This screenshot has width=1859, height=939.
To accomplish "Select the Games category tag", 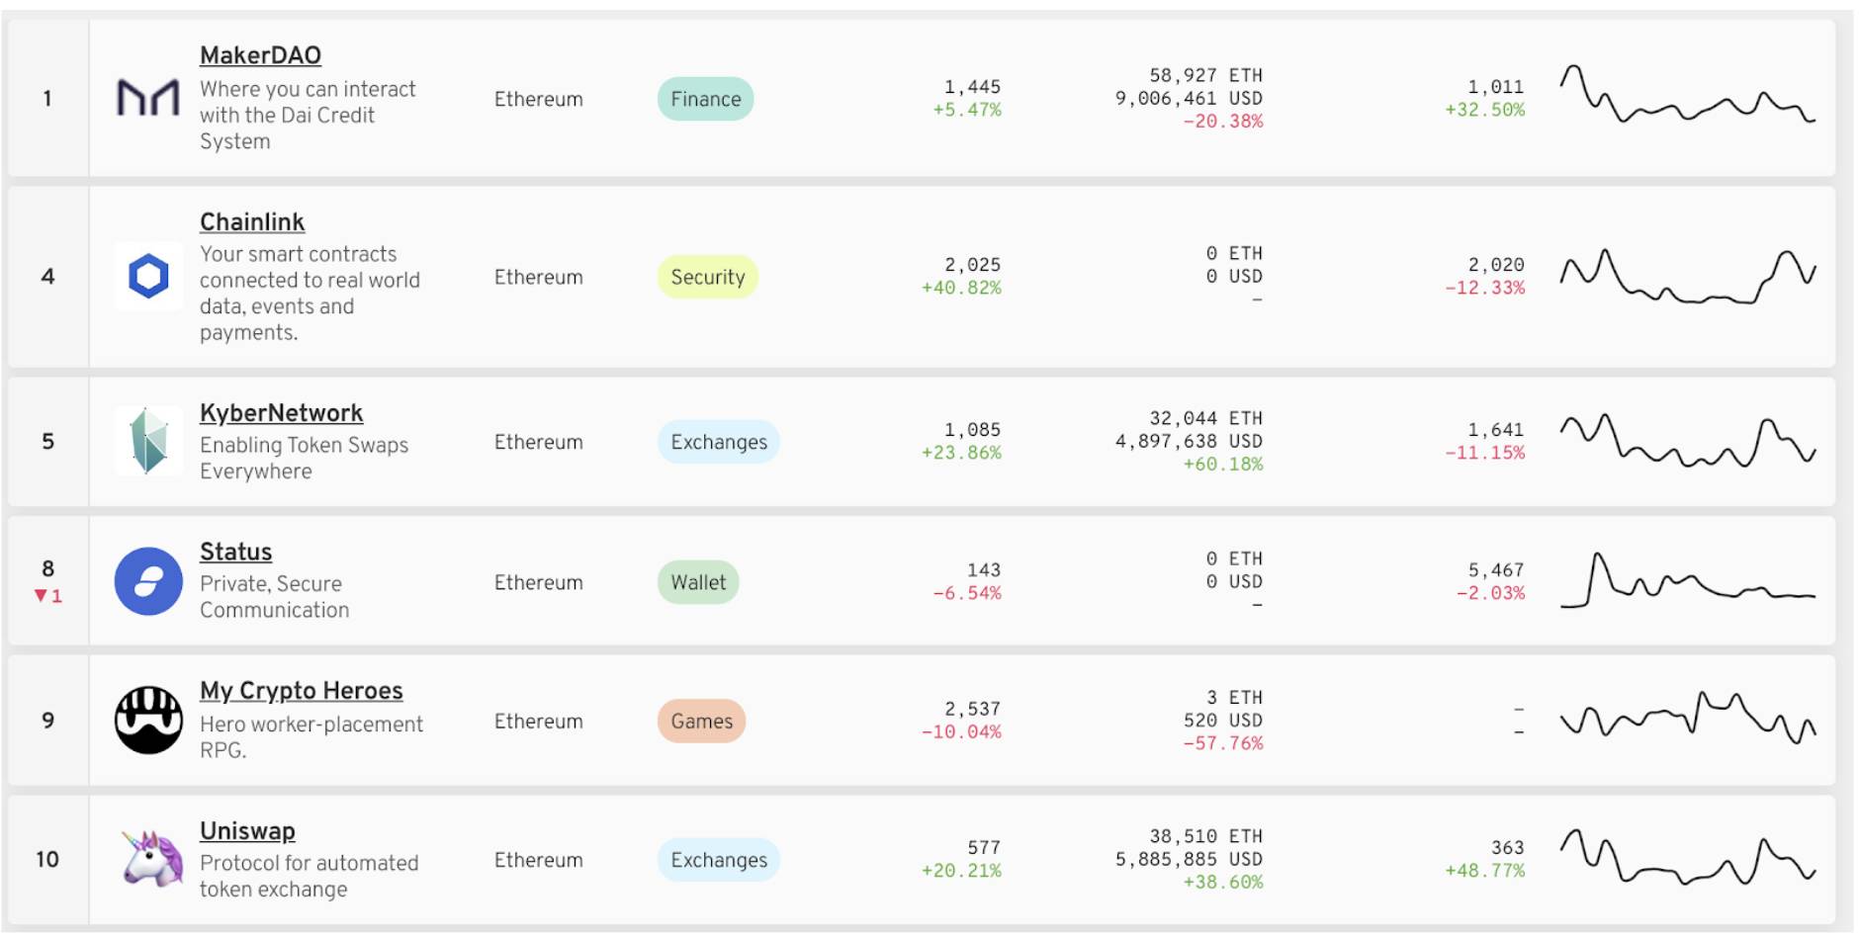I will tap(701, 722).
